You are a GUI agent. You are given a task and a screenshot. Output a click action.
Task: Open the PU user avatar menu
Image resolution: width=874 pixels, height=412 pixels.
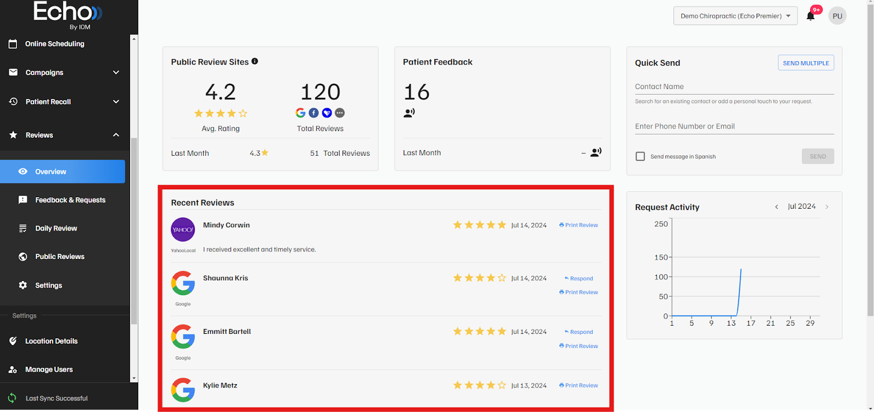(x=837, y=16)
